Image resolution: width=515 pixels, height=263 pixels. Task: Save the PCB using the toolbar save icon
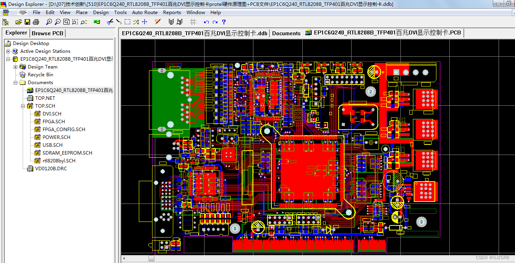click(x=27, y=22)
